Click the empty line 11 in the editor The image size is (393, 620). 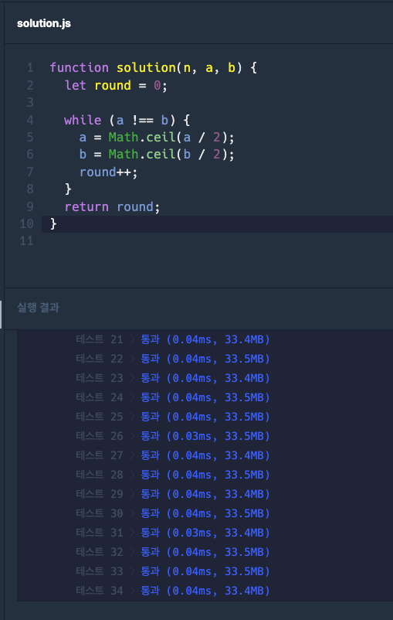[217, 240]
